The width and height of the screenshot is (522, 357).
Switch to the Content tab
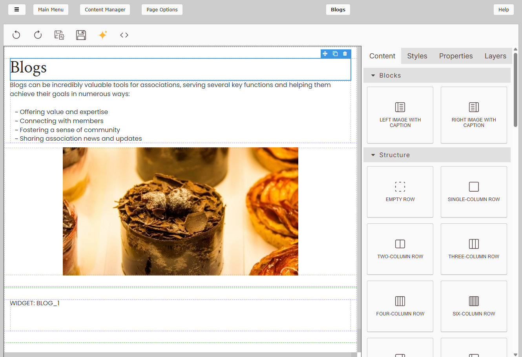(x=382, y=56)
